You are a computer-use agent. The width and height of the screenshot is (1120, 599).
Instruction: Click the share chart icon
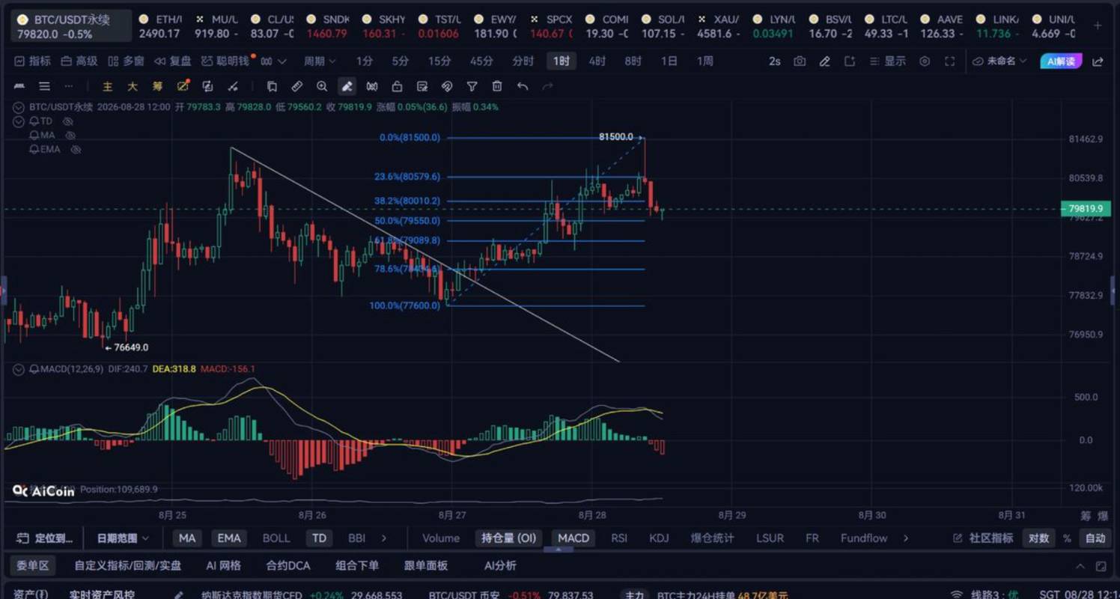pos(1098,61)
